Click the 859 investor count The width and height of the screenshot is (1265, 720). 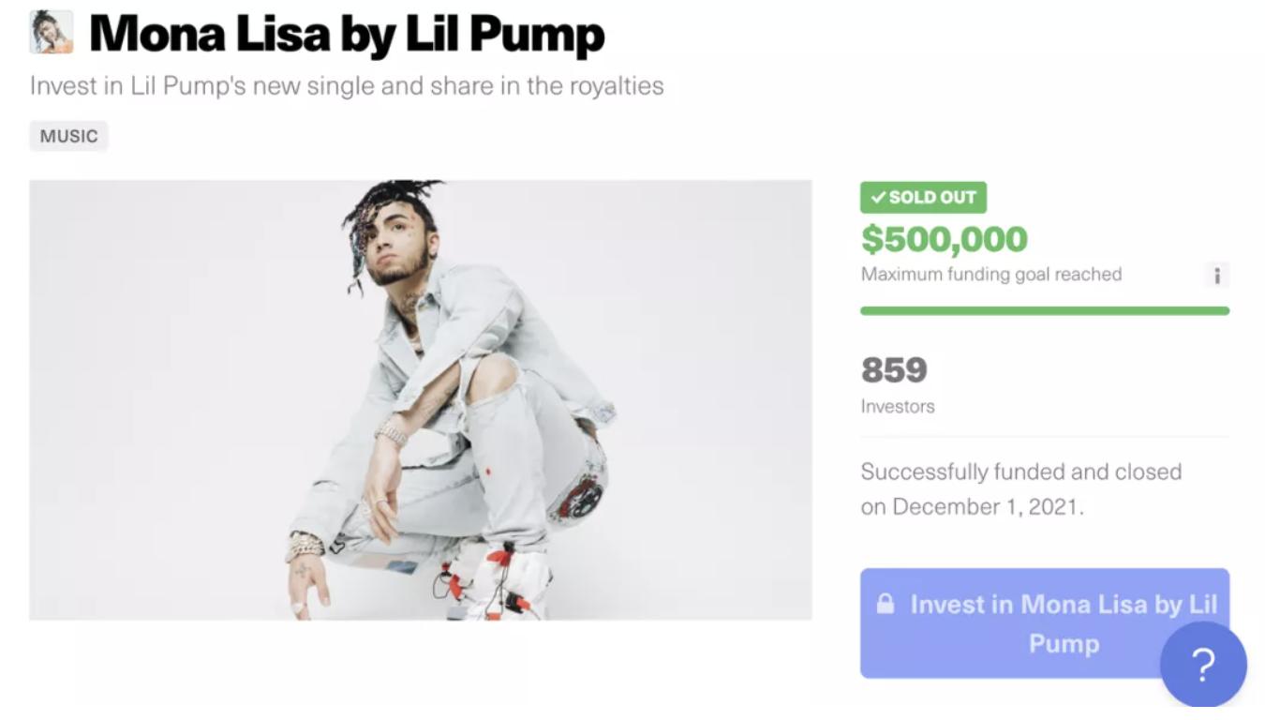pyautogui.click(x=894, y=370)
